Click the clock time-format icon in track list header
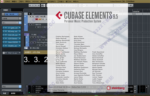The height and width of the screenshot is (96, 150). tap(29, 14)
